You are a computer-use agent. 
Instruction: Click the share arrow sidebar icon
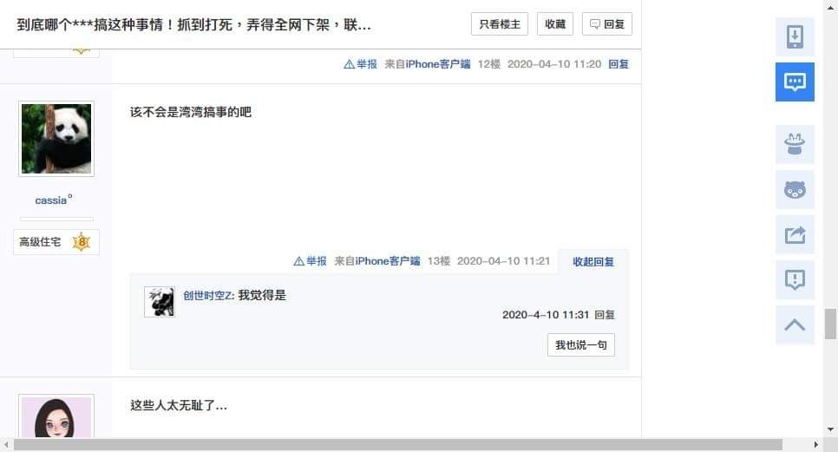point(795,234)
